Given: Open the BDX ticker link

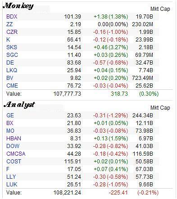Looking at the screenshot, I should click(x=12, y=17).
